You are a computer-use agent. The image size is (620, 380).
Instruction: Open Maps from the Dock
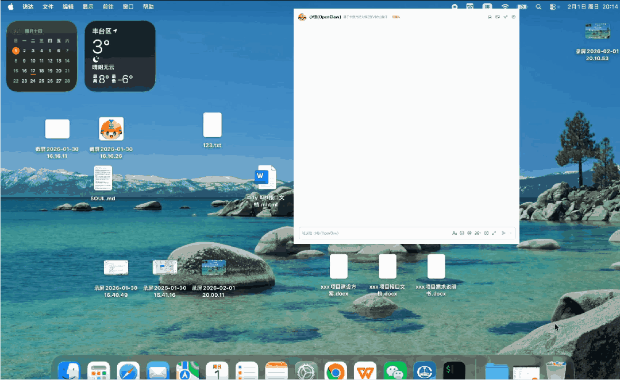coord(187,371)
